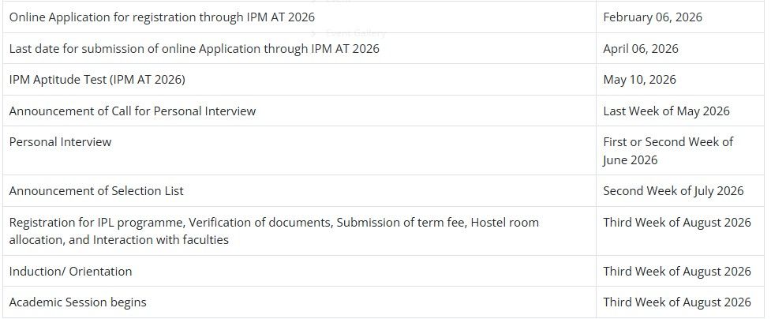Click the faint Event Gallery link
The image size is (771, 319).
(356, 33)
